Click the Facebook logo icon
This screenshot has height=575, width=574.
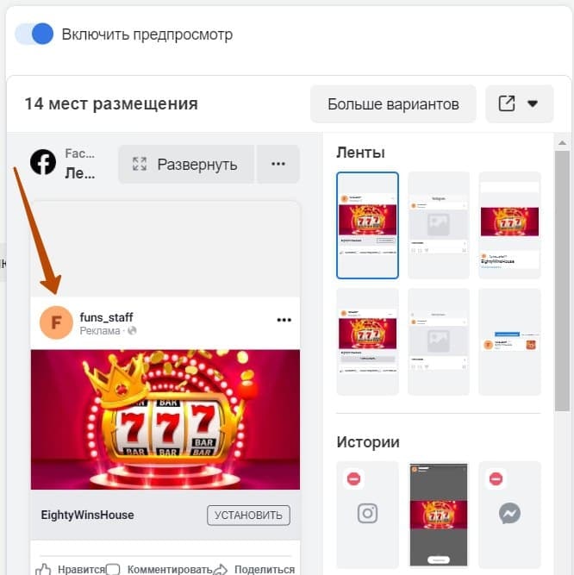43,162
